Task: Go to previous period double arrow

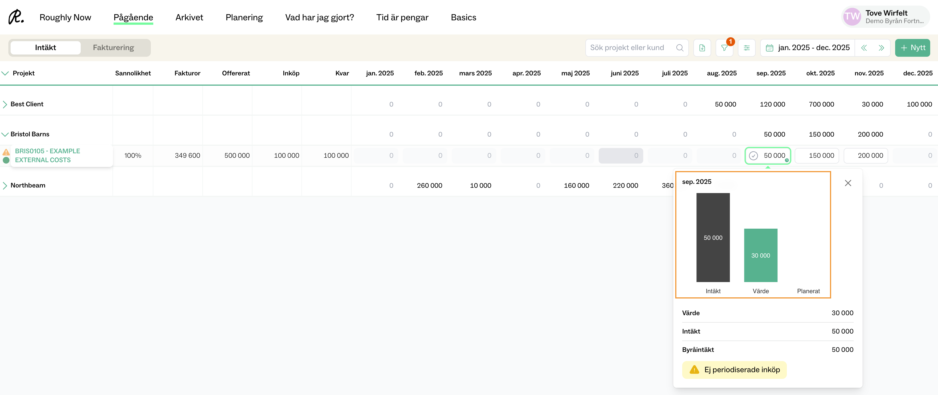Action: tap(864, 48)
